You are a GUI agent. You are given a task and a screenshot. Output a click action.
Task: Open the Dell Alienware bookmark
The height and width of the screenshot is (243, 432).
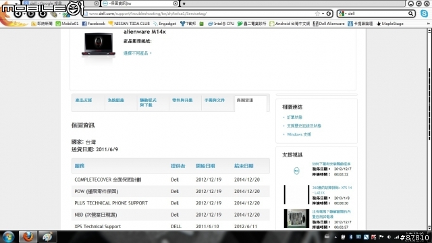click(x=329, y=24)
